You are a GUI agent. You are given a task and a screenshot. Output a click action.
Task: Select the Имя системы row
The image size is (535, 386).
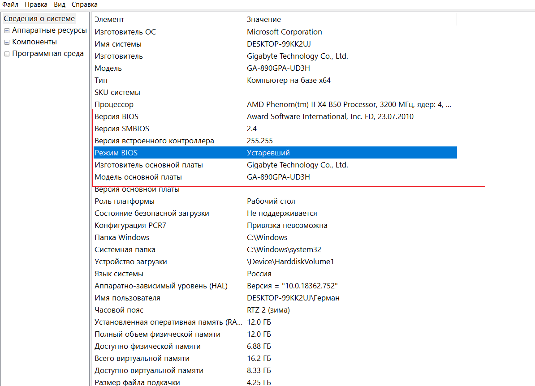tap(275, 44)
